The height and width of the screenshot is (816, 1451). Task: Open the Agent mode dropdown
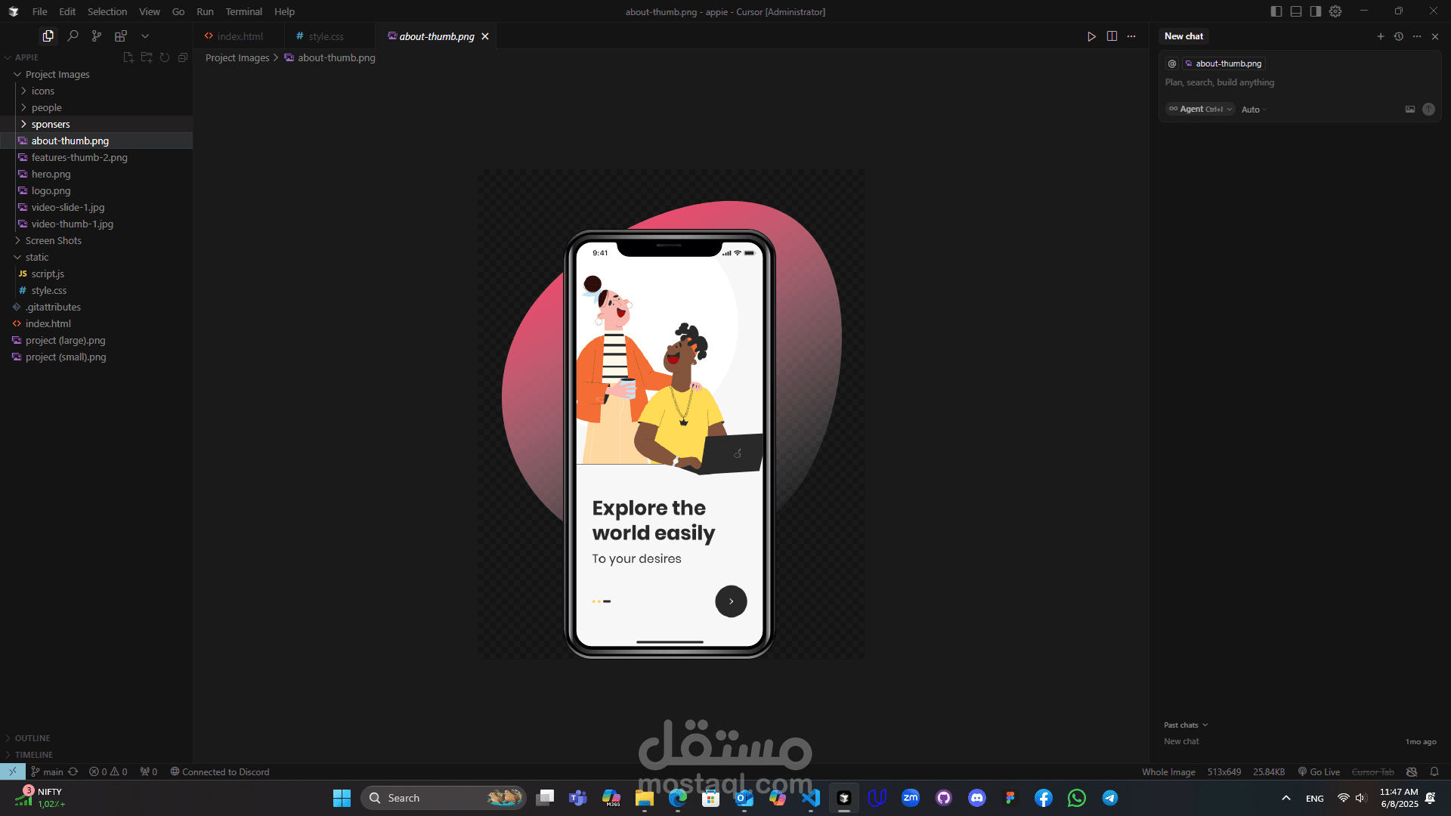[x=1201, y=110]
